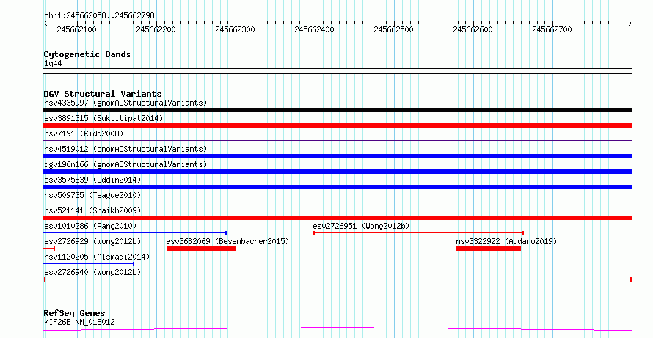Open the esv2726951 (Wong2012b) label
The height and width of the screenshot is (338, 653).
[x=361, y=226]
